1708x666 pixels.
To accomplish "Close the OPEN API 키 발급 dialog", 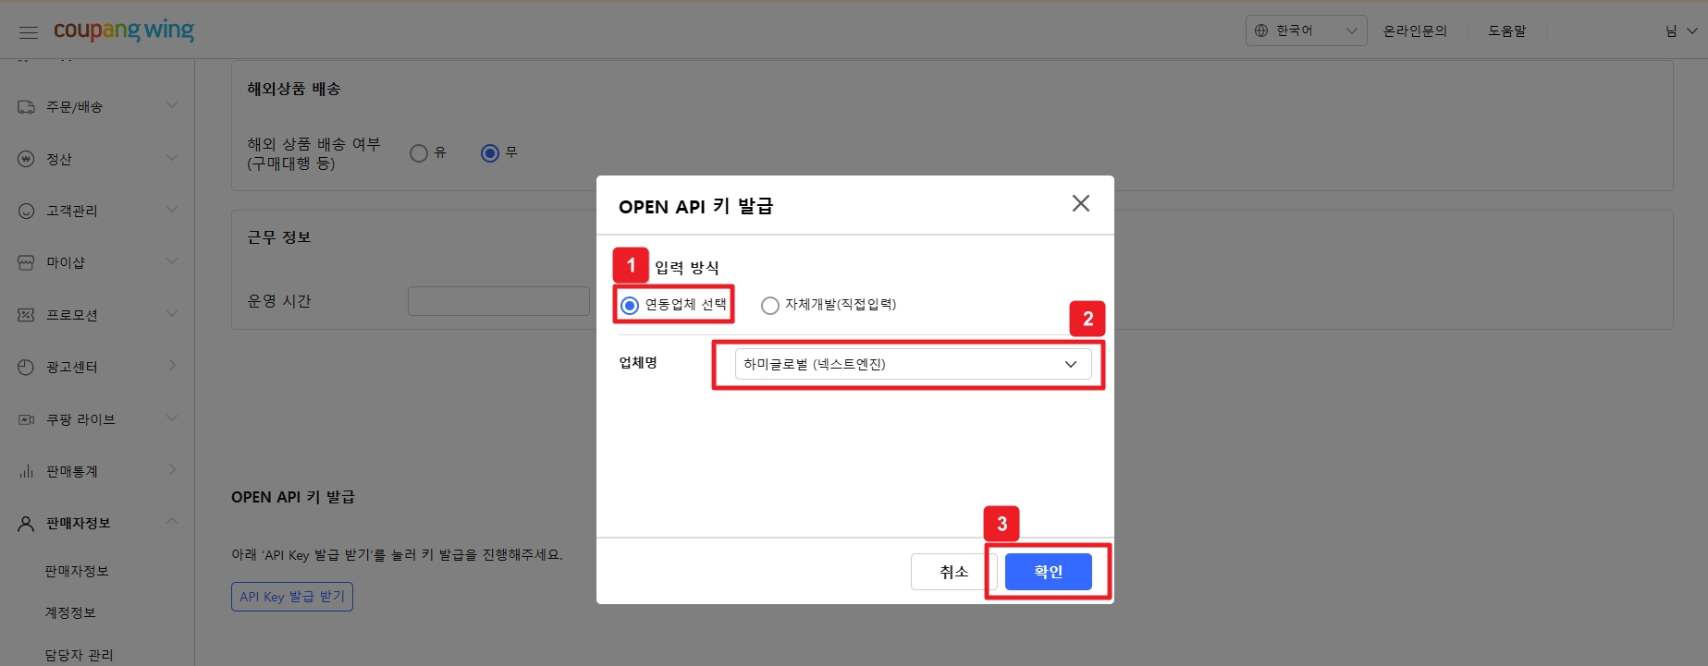I will [x=1080, y=203].
